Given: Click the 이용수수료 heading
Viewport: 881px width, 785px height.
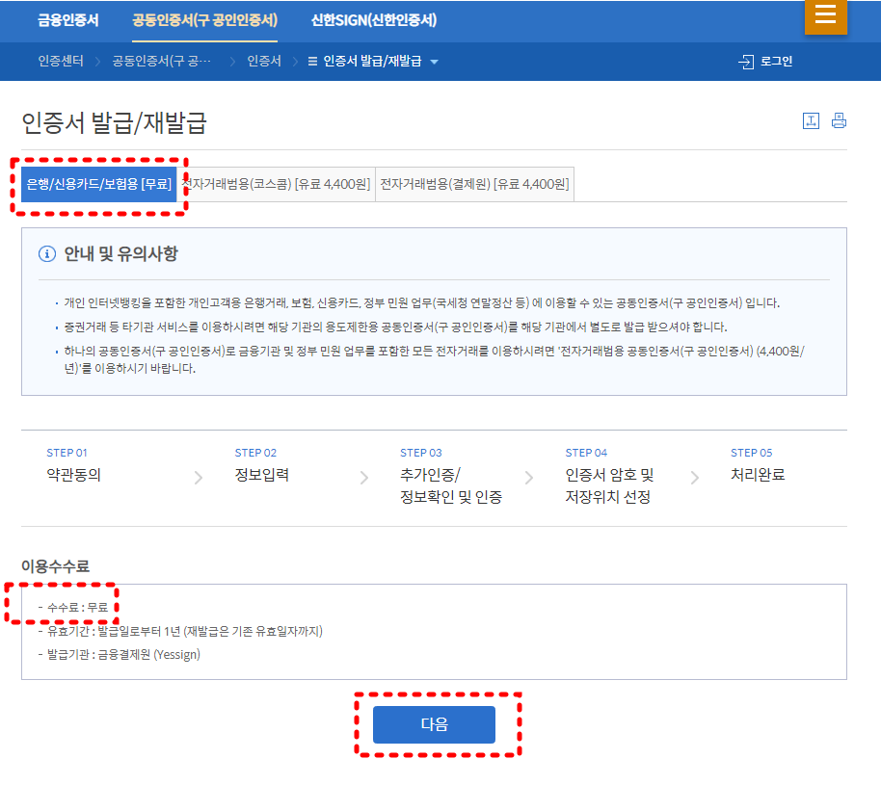Looking at the screenshot, I should coord(55,566).
